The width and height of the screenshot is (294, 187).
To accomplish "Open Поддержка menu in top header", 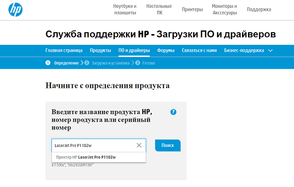I will (259, 10).
